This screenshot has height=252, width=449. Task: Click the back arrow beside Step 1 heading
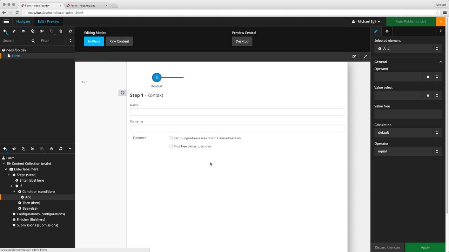point(122,93)
